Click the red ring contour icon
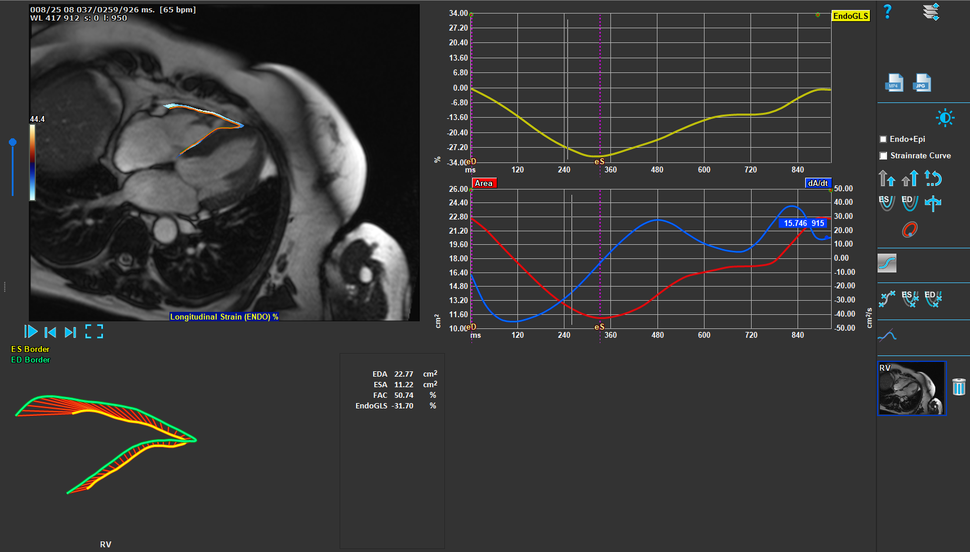The height and width of the screenshot is (552, 970). pos(910,230)
